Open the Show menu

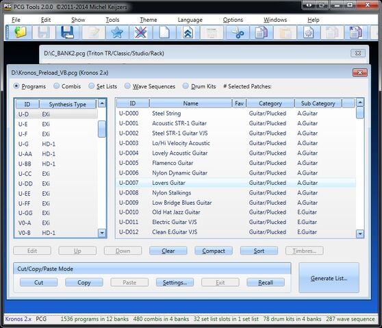point(78,20)
